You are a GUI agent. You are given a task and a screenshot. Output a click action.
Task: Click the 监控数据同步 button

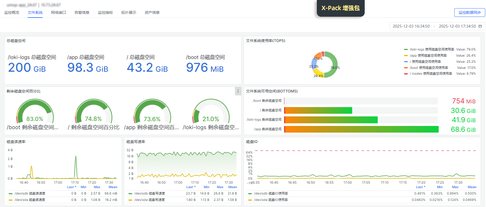pyautogui.click(x=470, y=12)
